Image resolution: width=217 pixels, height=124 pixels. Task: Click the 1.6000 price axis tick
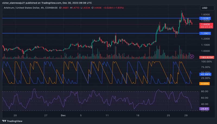[205, 15]
